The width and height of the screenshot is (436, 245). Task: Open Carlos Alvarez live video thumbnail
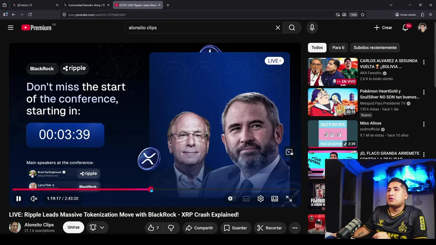(x=333, y=71)
